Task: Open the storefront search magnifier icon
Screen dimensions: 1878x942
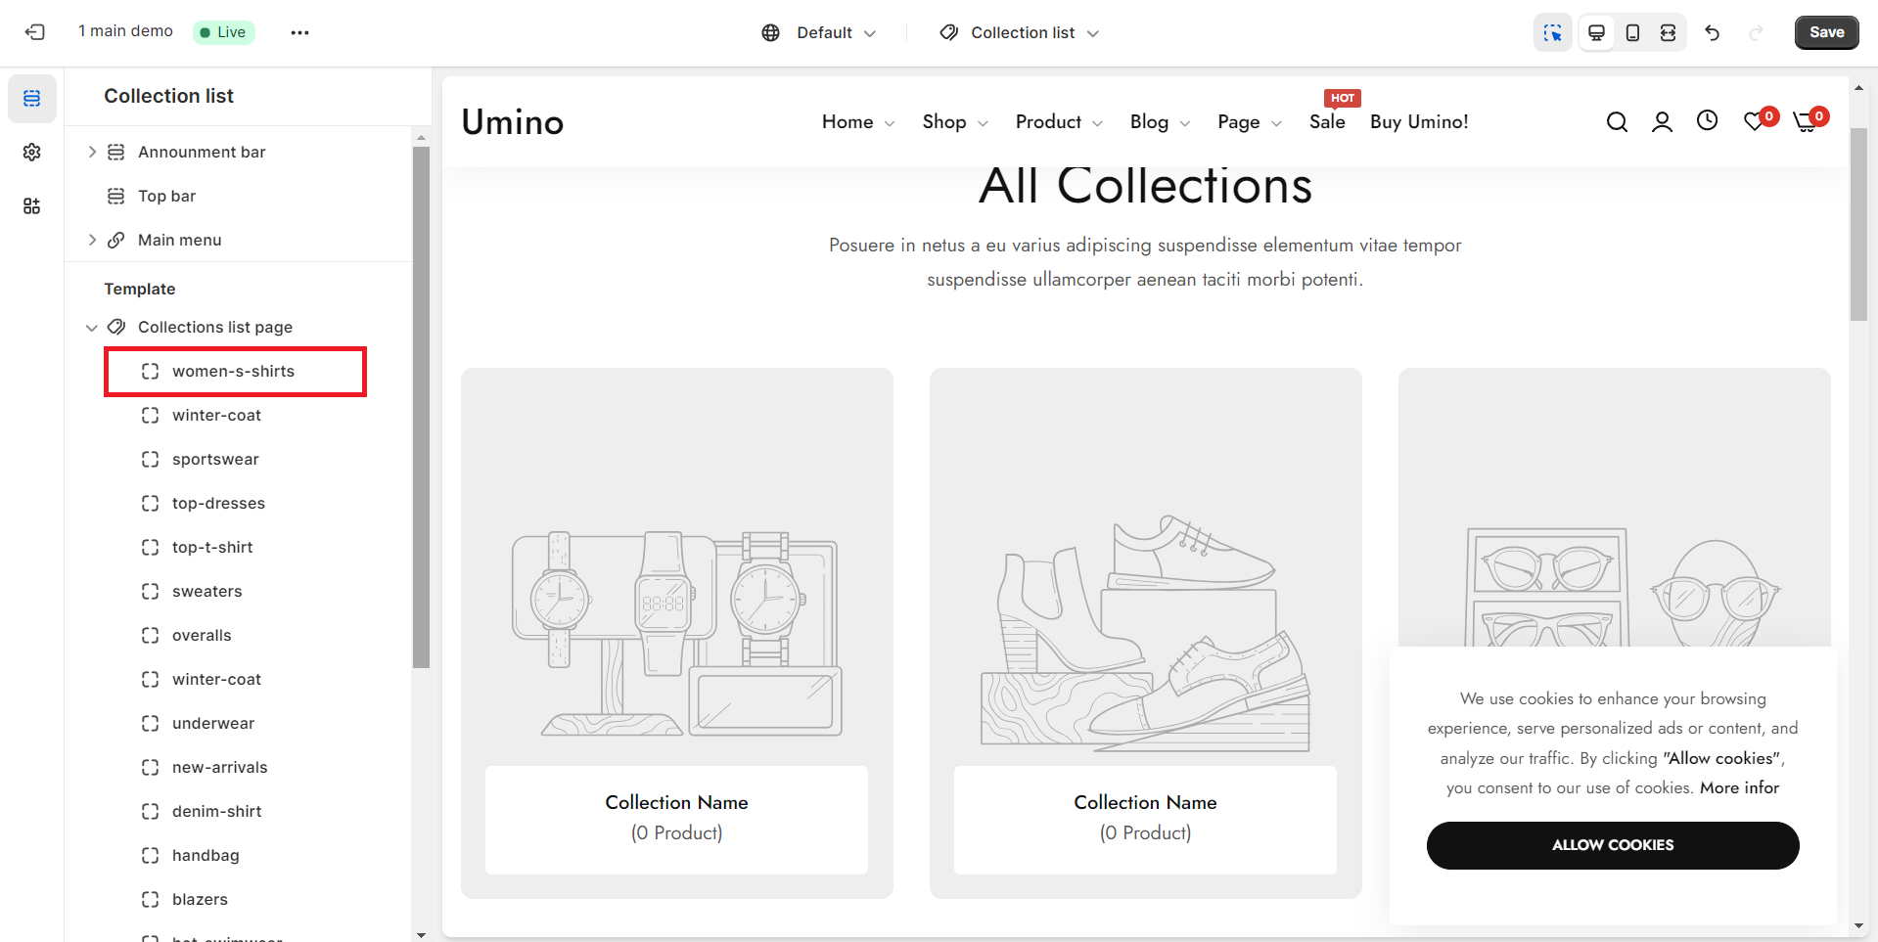Action: coord(1617,121)
